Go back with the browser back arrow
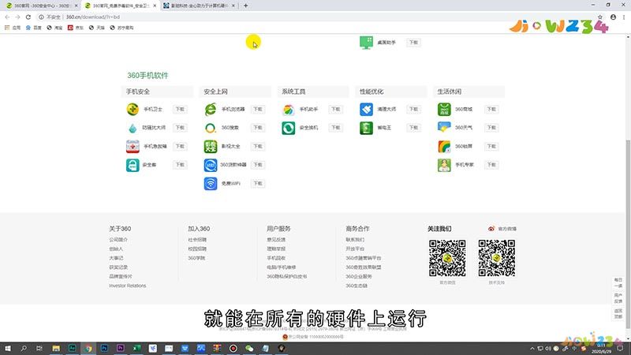Screen dimensions: 631x355 (7, 17)
